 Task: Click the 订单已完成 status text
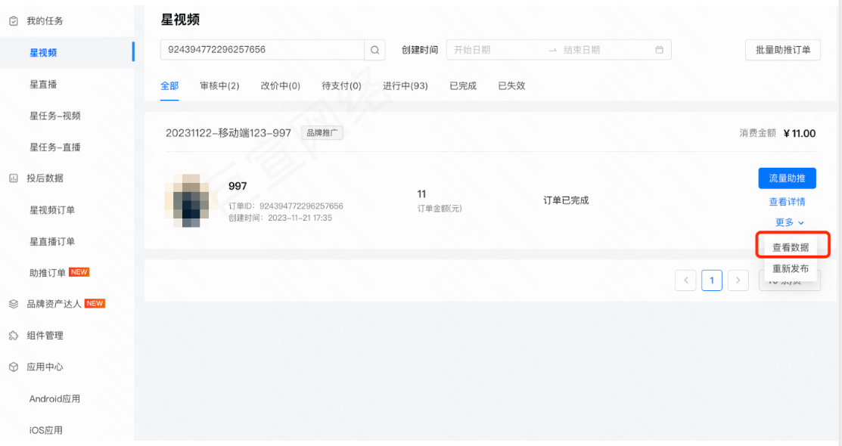(x=566, y=200)
